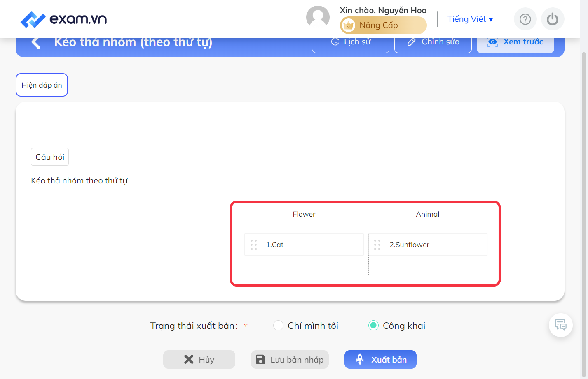Click the drag handle beside 2.Sunflower

point(377,245)
